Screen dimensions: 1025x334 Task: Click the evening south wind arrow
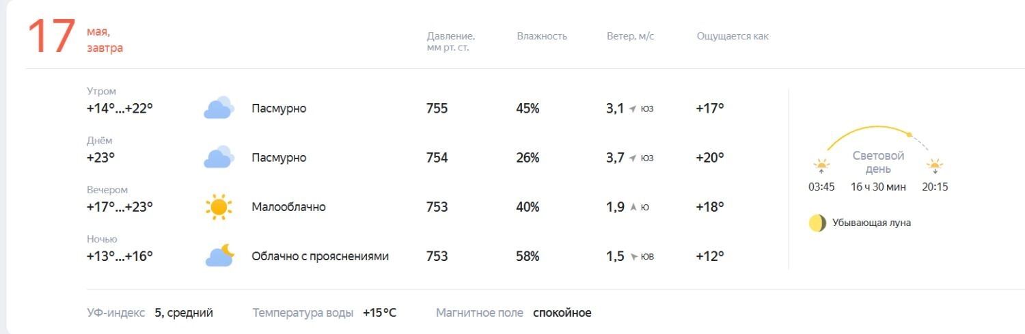633,207
